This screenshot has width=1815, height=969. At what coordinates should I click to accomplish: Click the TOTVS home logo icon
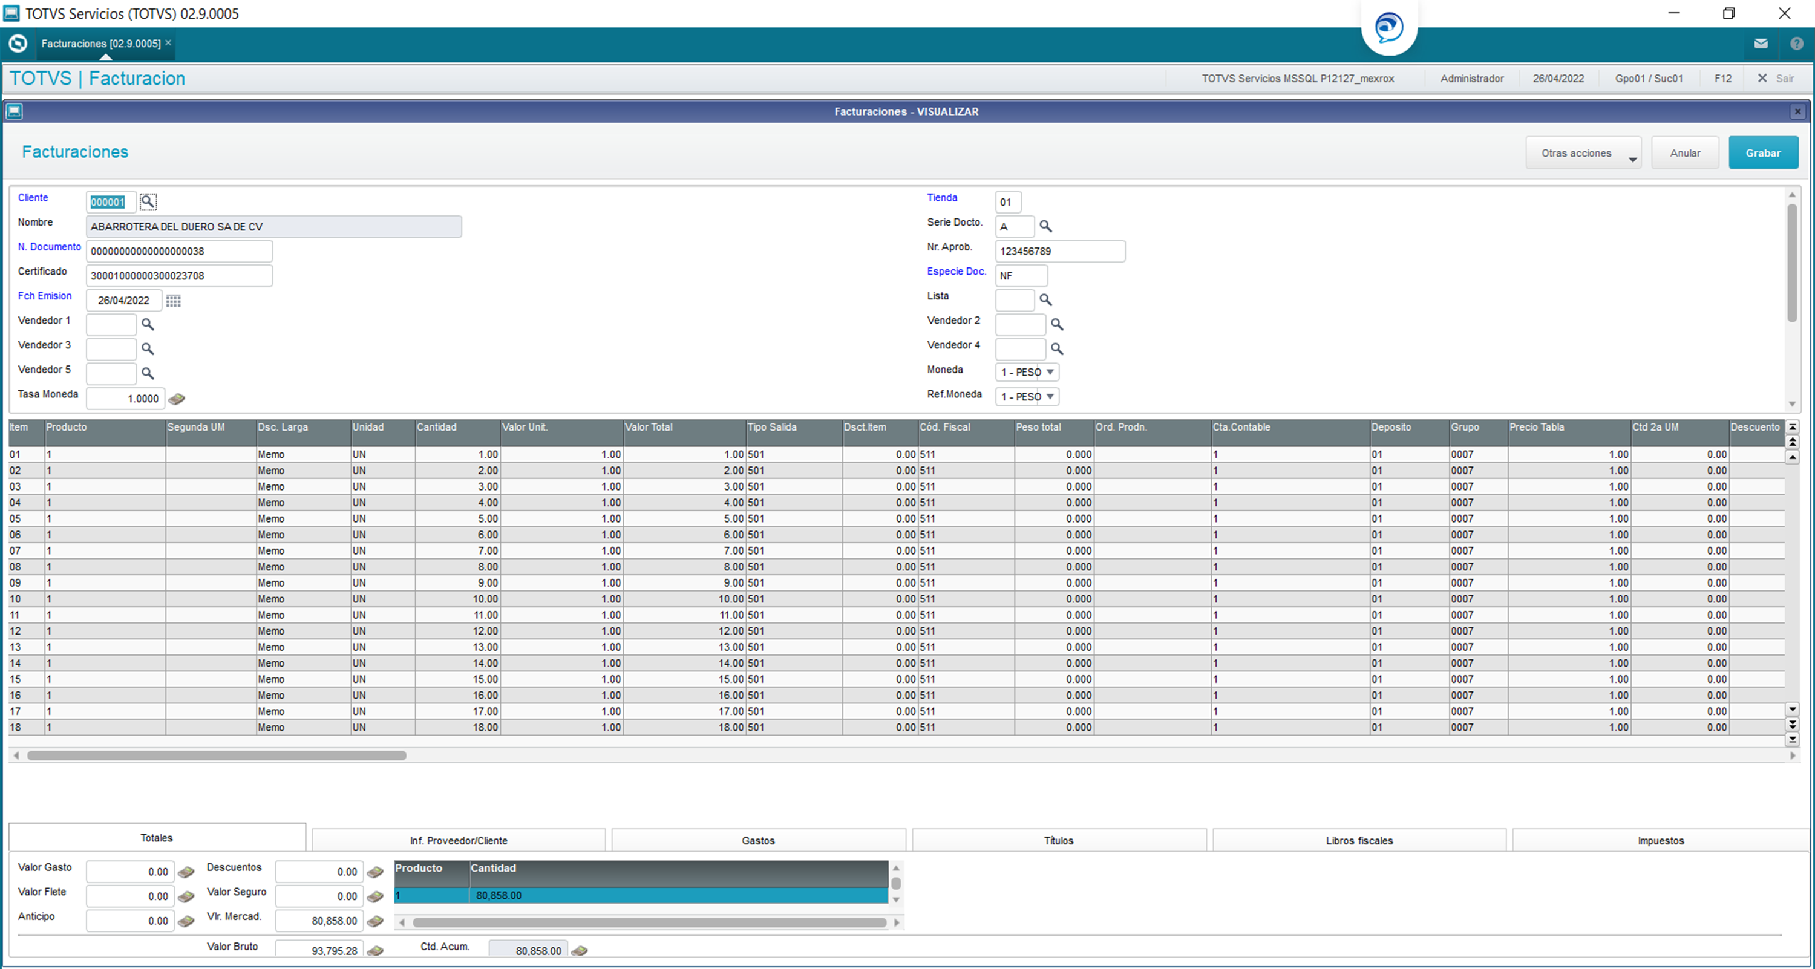18,44
